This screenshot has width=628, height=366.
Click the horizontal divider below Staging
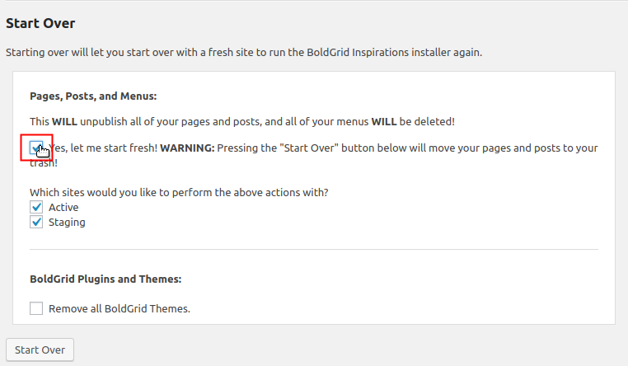click(x=314, y=249)
